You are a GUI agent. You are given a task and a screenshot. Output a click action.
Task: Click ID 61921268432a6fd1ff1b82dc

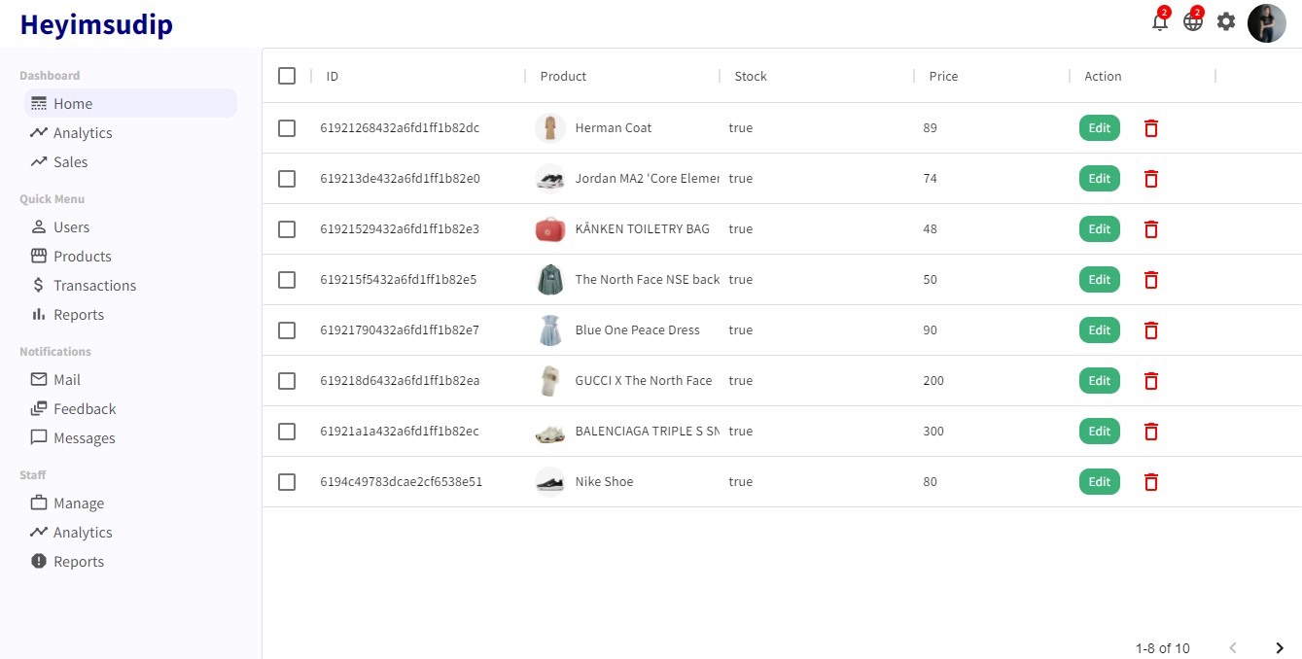[400, 128]
